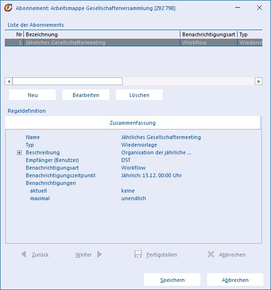Click the Weiter right arrow icon

[x=99, y=254]
